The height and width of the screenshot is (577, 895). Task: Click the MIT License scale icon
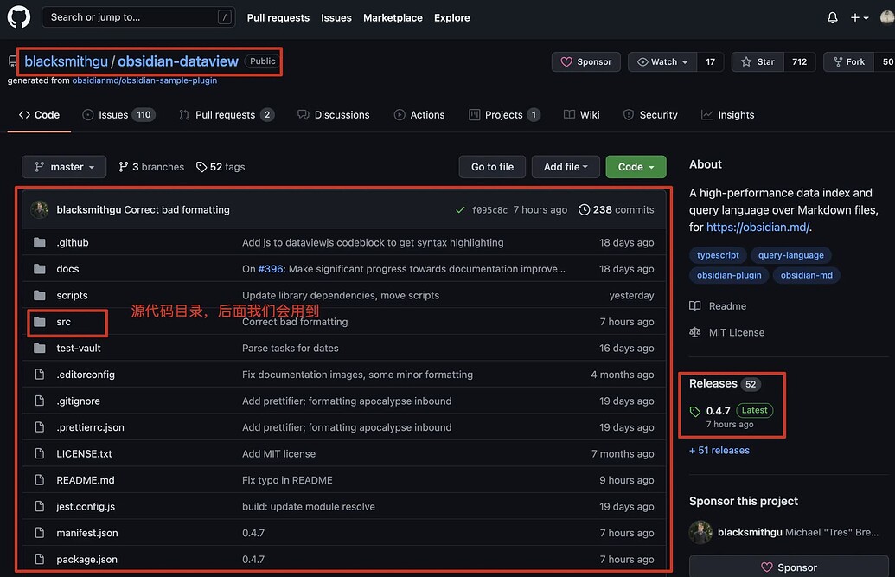pyautogui.click(x=695, y=332)
